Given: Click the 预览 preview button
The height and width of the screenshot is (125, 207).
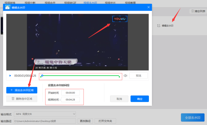Looking at the screenshot, I should (139, 76).
